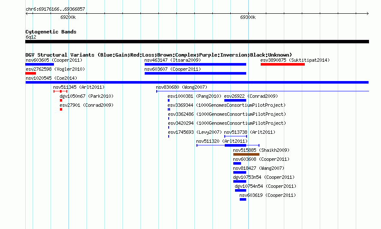Click the 6q12 band label

31,37
